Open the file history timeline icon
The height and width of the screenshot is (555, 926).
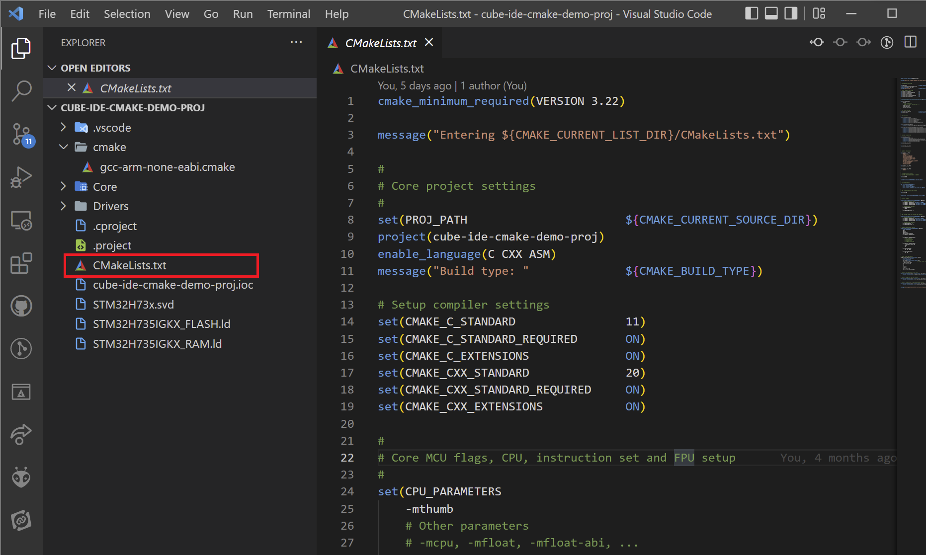[x=887, y=43]
